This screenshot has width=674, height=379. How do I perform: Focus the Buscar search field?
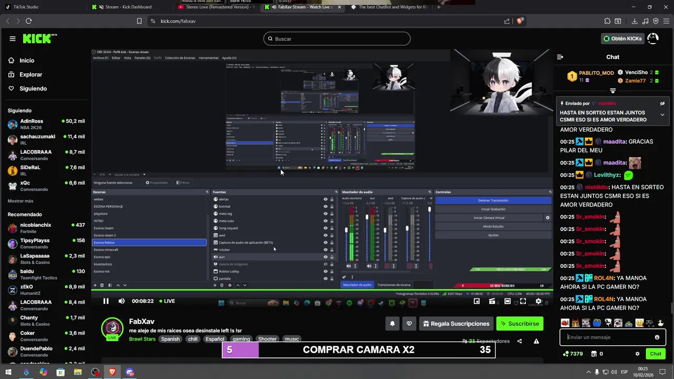[337, 38]
